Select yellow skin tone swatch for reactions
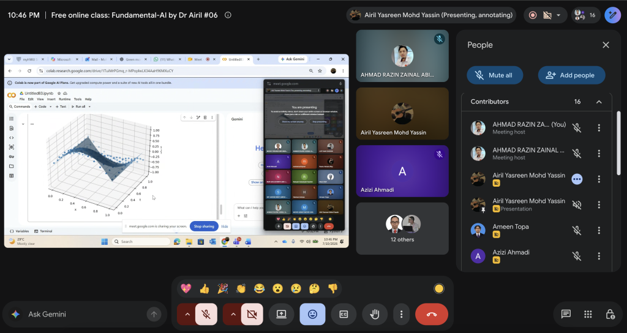627x333 pixels. [x=438, y=288]
